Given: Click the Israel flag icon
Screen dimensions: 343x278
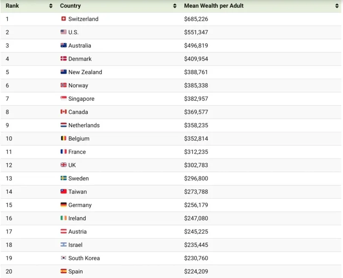Looking at the screenshot, I should 63,245.
